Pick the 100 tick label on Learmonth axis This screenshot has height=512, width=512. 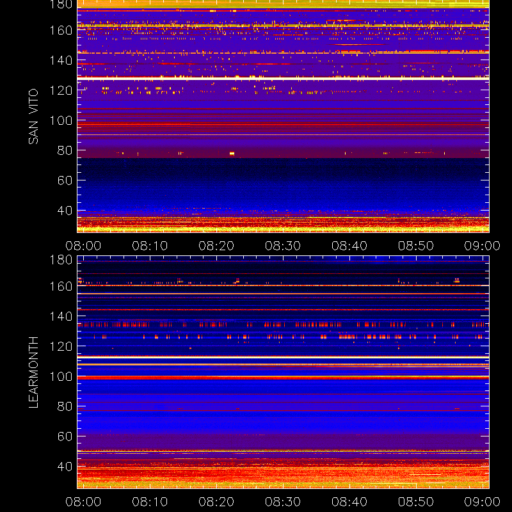(61, 376)
